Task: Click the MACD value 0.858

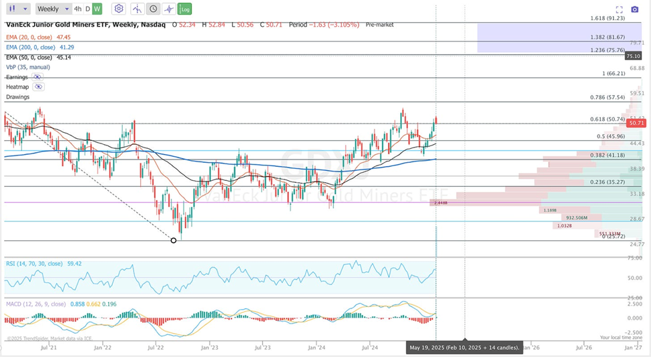Action: point(77,304)
